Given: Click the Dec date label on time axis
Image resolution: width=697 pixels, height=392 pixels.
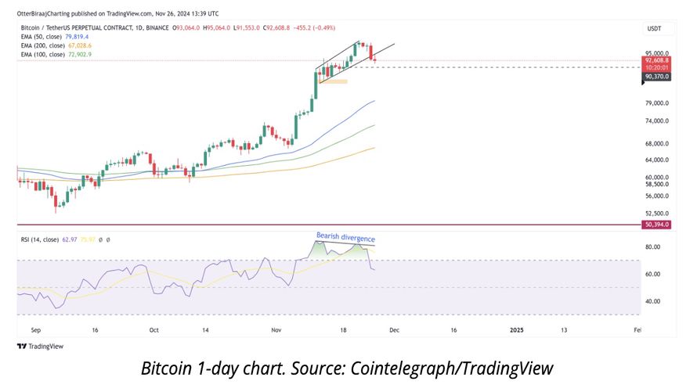Looking at the screenshot, I should coord(394,330).
